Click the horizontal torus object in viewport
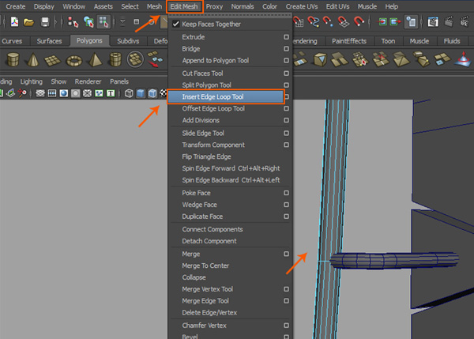474x339 pixels. 394,260
